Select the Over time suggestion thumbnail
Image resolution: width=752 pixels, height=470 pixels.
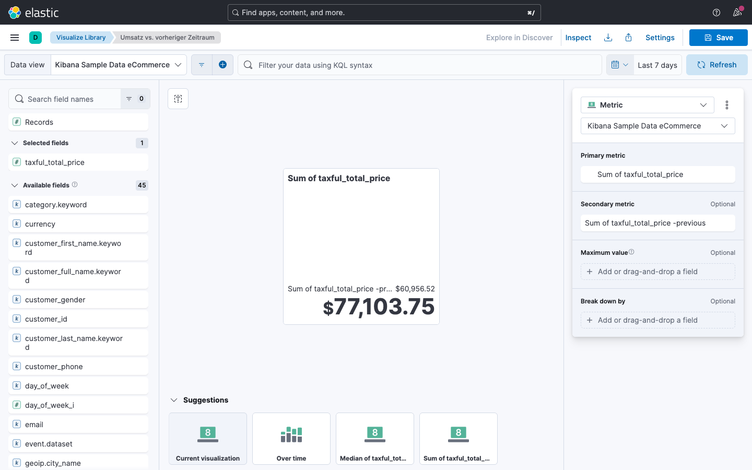click(x=291, y=439)
